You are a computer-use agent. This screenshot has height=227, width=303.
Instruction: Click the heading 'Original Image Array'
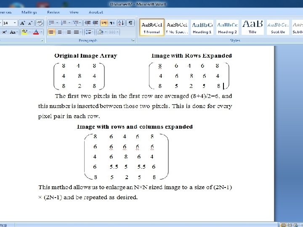point(86,56)
